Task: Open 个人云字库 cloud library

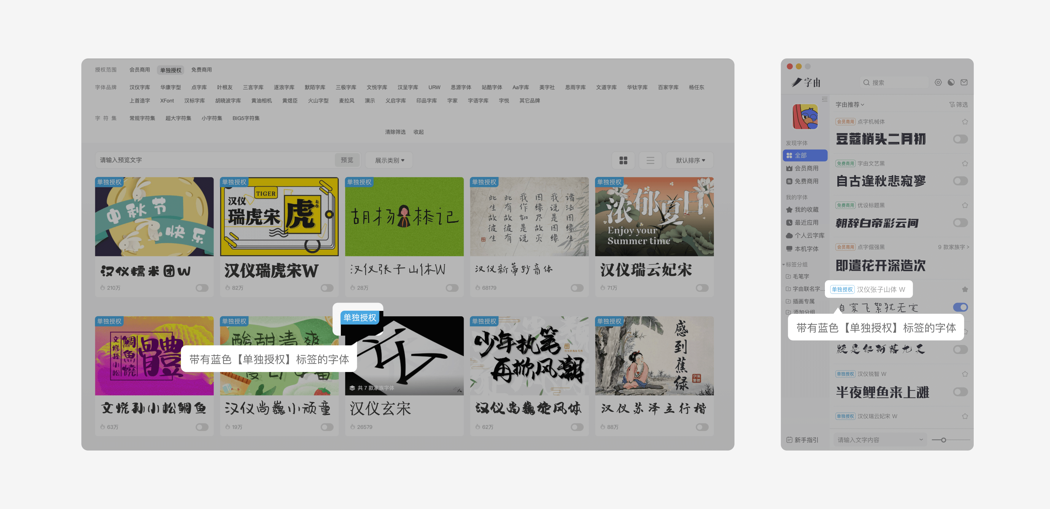Action: pyautogui.click(x=805, y=236)
